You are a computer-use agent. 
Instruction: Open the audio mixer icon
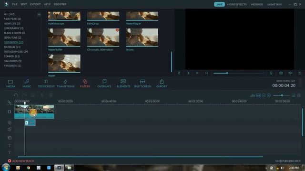pyautogui.click(x=253, y=95)
